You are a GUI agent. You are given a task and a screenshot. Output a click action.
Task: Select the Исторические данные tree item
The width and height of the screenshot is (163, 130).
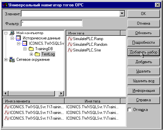pyautogui.click(x=42, y=38)
